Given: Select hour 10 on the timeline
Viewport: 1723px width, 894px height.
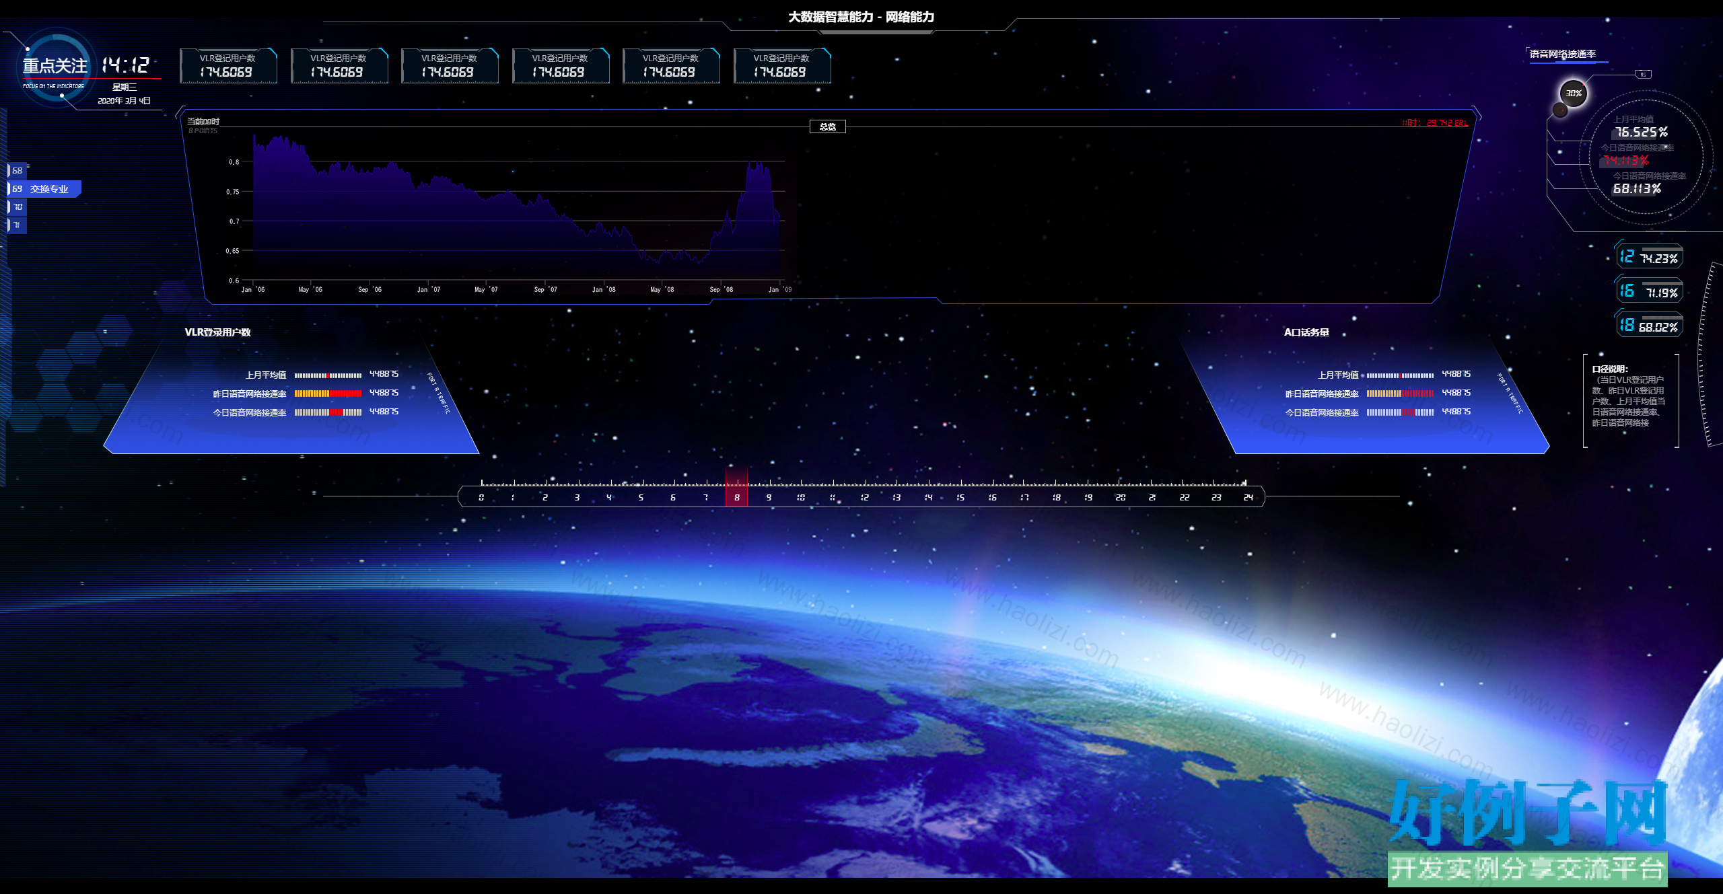Looking at the screenshot, I should point(801,498).
